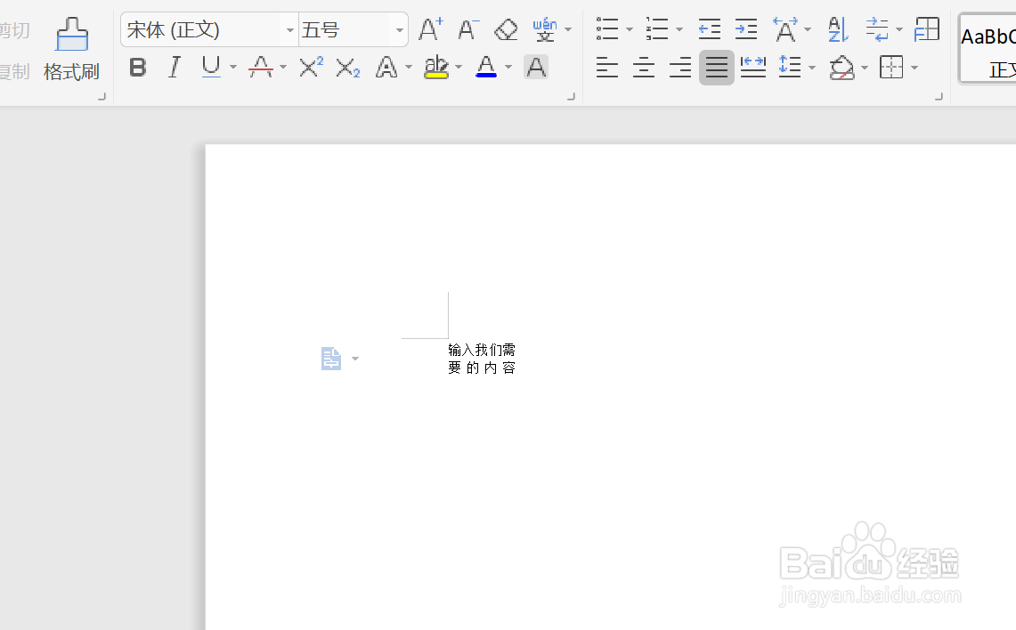The height and width of the screenshot is (630, 1016).
Task: Open text effects dropdown arrow
Action: pyautogui.click(x=408, y=68)
